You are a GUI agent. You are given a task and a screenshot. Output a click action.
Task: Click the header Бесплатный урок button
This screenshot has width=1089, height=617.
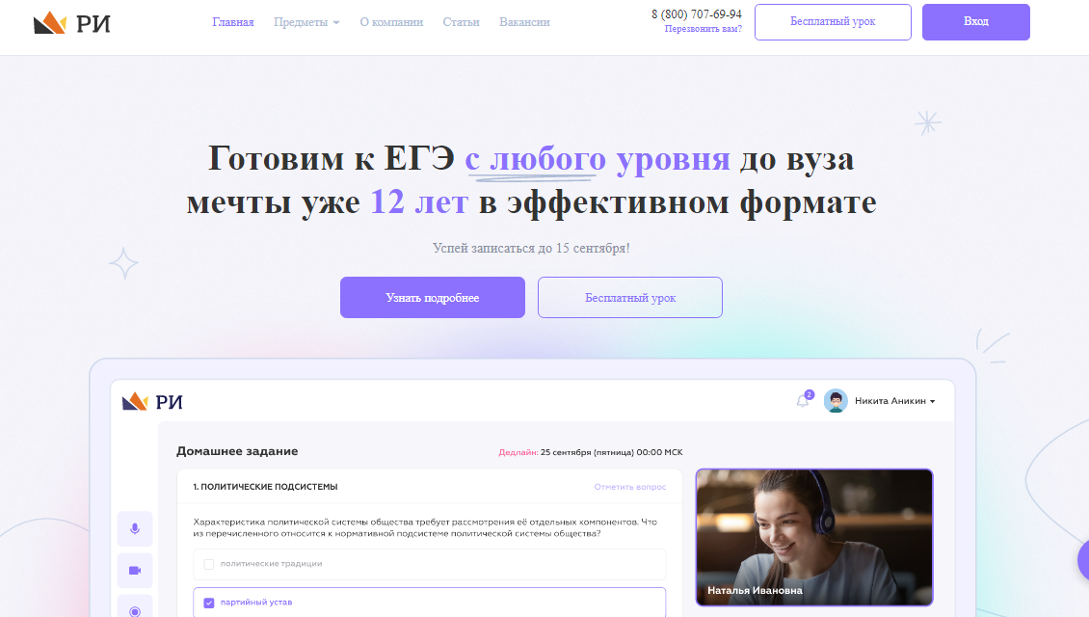tap(833, 21)
